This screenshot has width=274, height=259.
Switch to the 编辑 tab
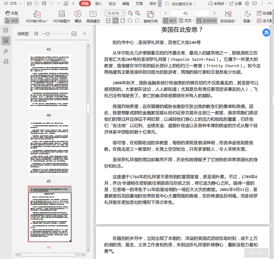(x=126, y=4)
